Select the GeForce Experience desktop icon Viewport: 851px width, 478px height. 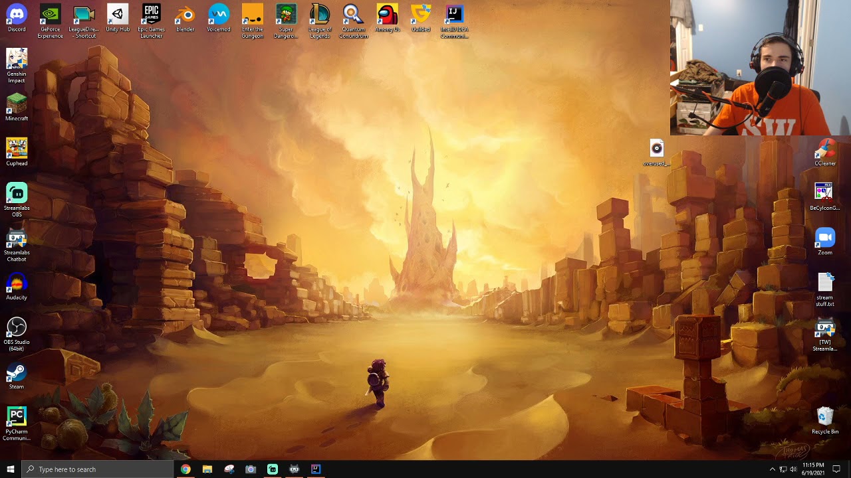tap(51, 21)
